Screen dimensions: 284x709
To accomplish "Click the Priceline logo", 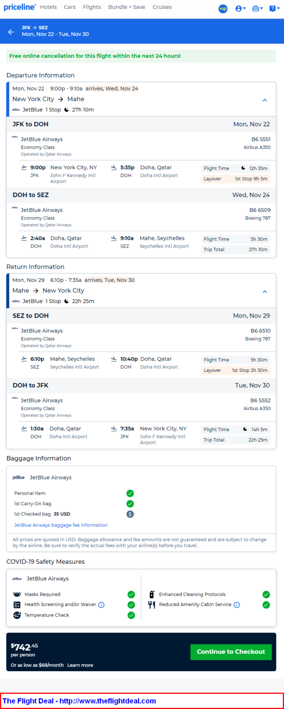I will point(19,7).
